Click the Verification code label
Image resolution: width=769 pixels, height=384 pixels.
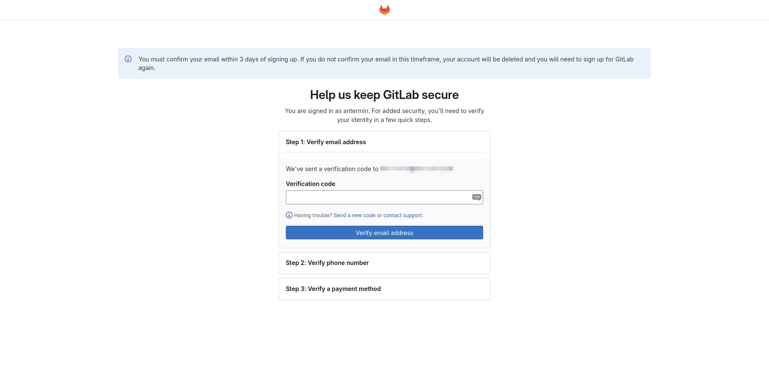[x=311, y=184]
